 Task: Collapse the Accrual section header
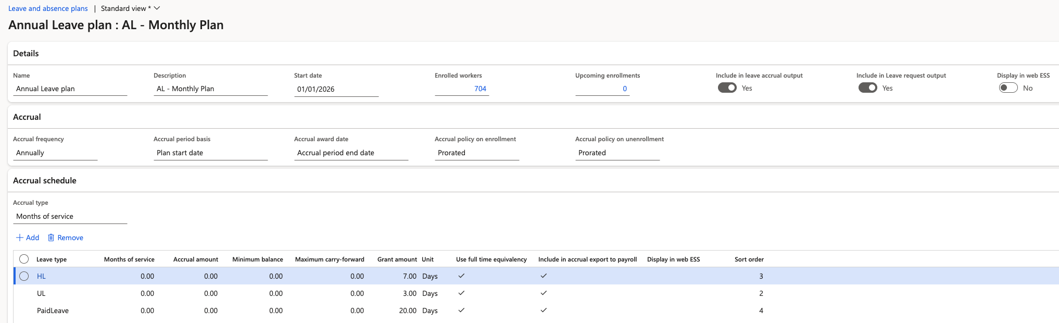[x=27, y=117]
